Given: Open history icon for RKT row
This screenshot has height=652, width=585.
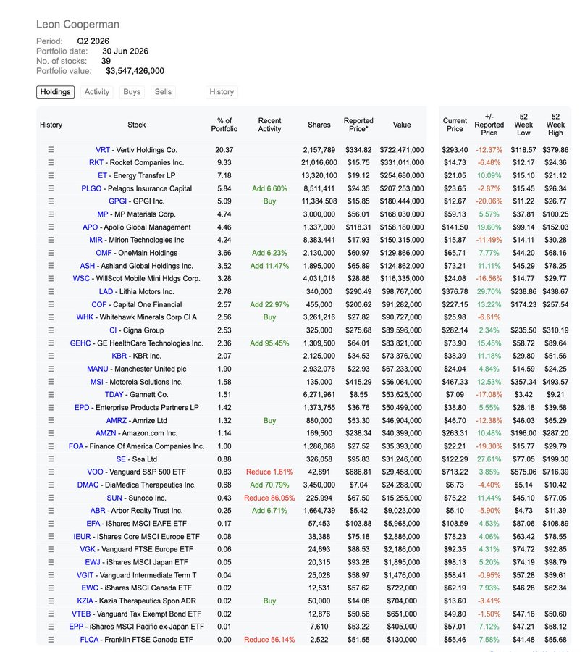Looking at the screenshot, I should pyautogui.click(x=51, y=162).
